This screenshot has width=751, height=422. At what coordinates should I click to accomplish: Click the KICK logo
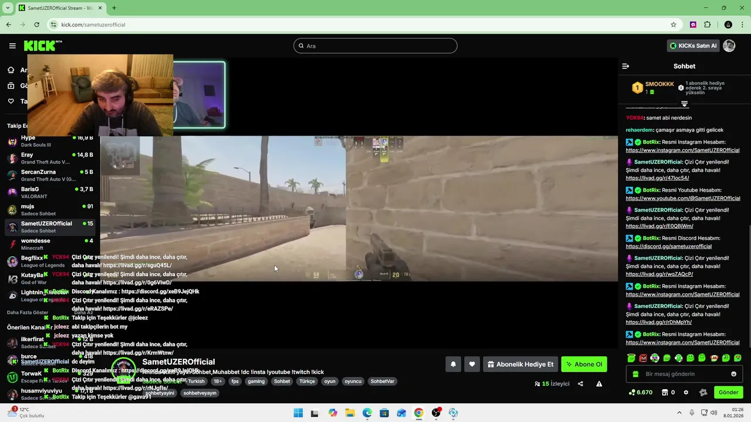point(42,46)
